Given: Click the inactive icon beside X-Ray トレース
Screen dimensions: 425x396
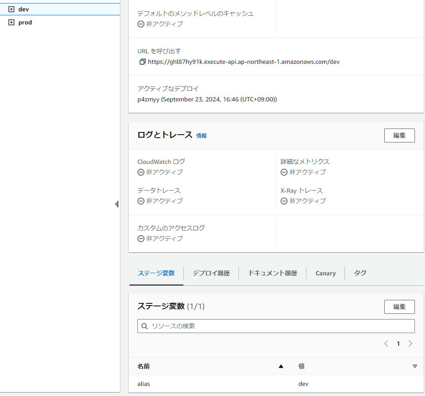Looking at the screenshot, I should pyautogui.click(x=284, y=201).
